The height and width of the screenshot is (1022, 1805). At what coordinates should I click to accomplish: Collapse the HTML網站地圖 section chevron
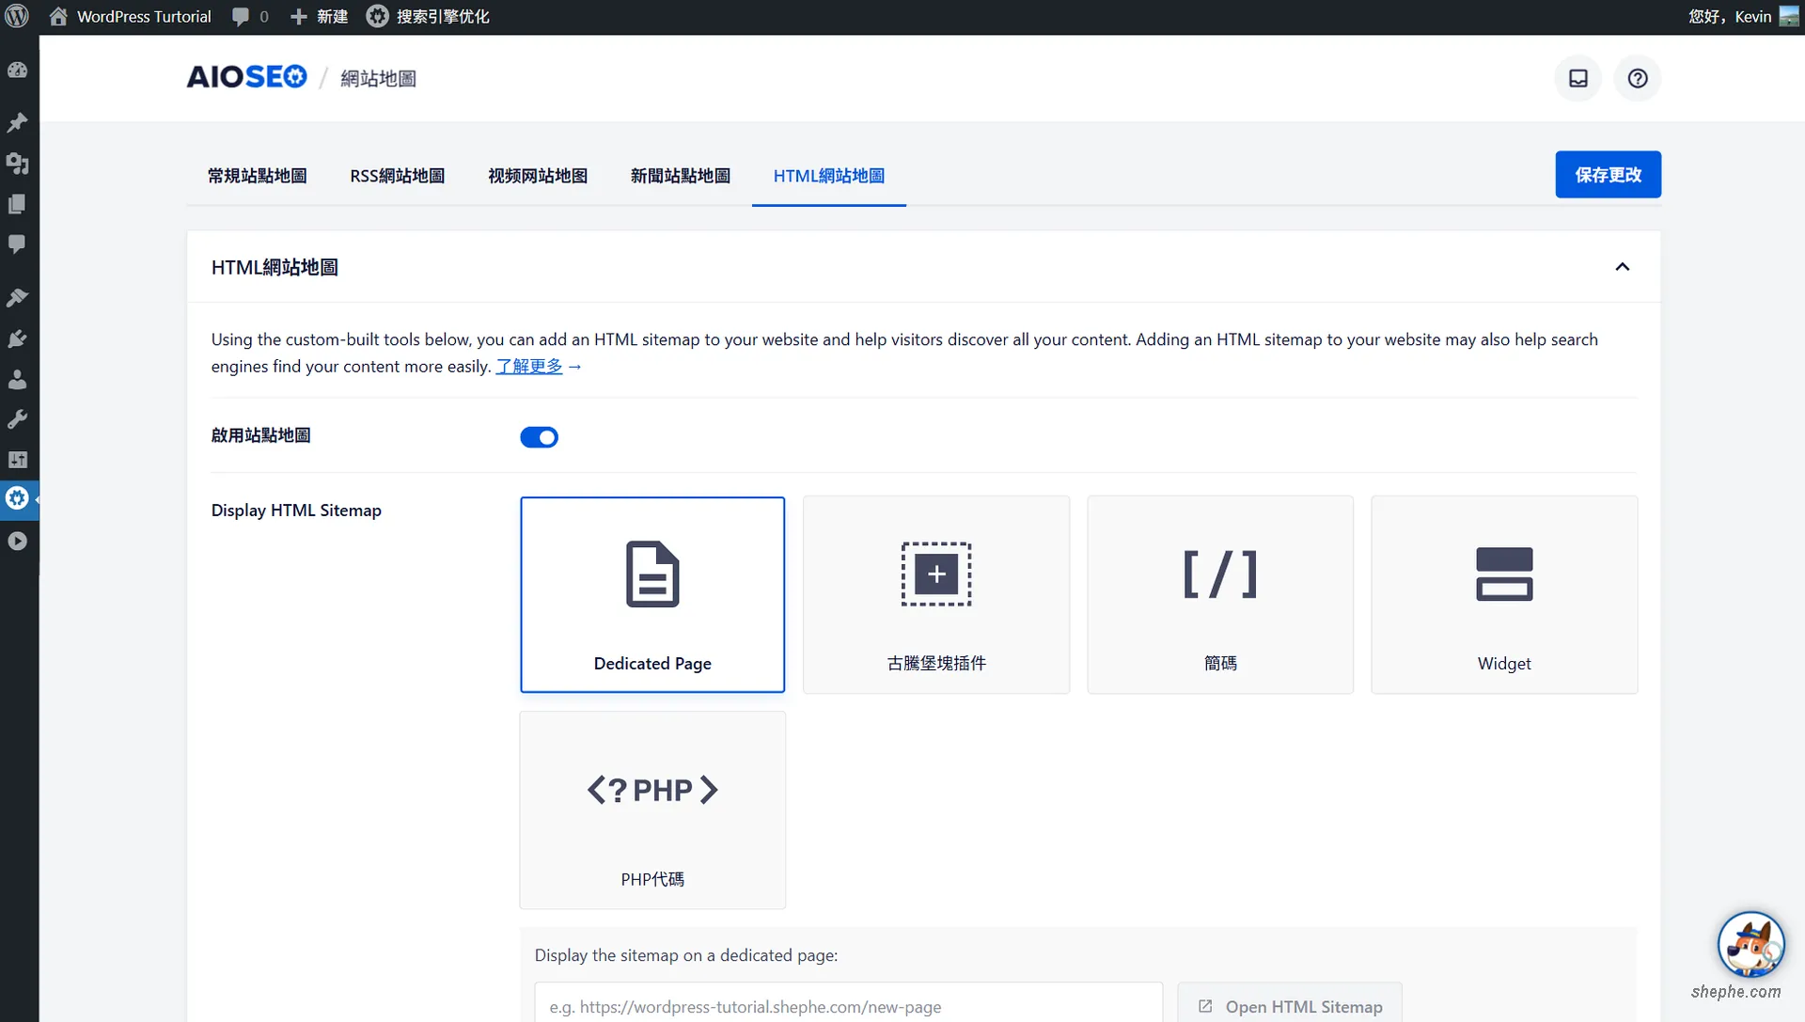(1622, 267)
